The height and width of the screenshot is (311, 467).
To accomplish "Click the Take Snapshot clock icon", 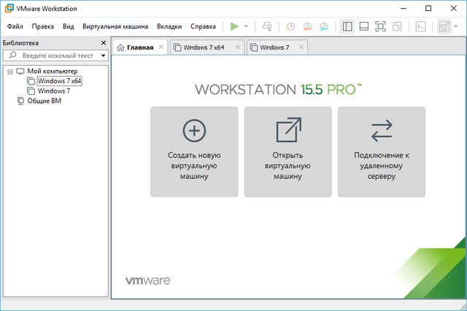I will tap(290, 26).
